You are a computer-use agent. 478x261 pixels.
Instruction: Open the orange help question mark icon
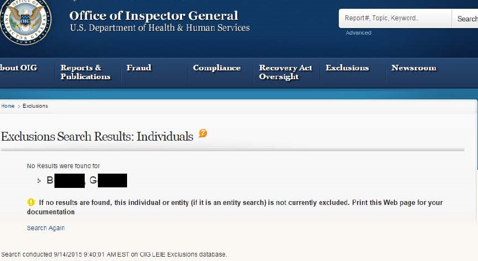tap(203, 133)
